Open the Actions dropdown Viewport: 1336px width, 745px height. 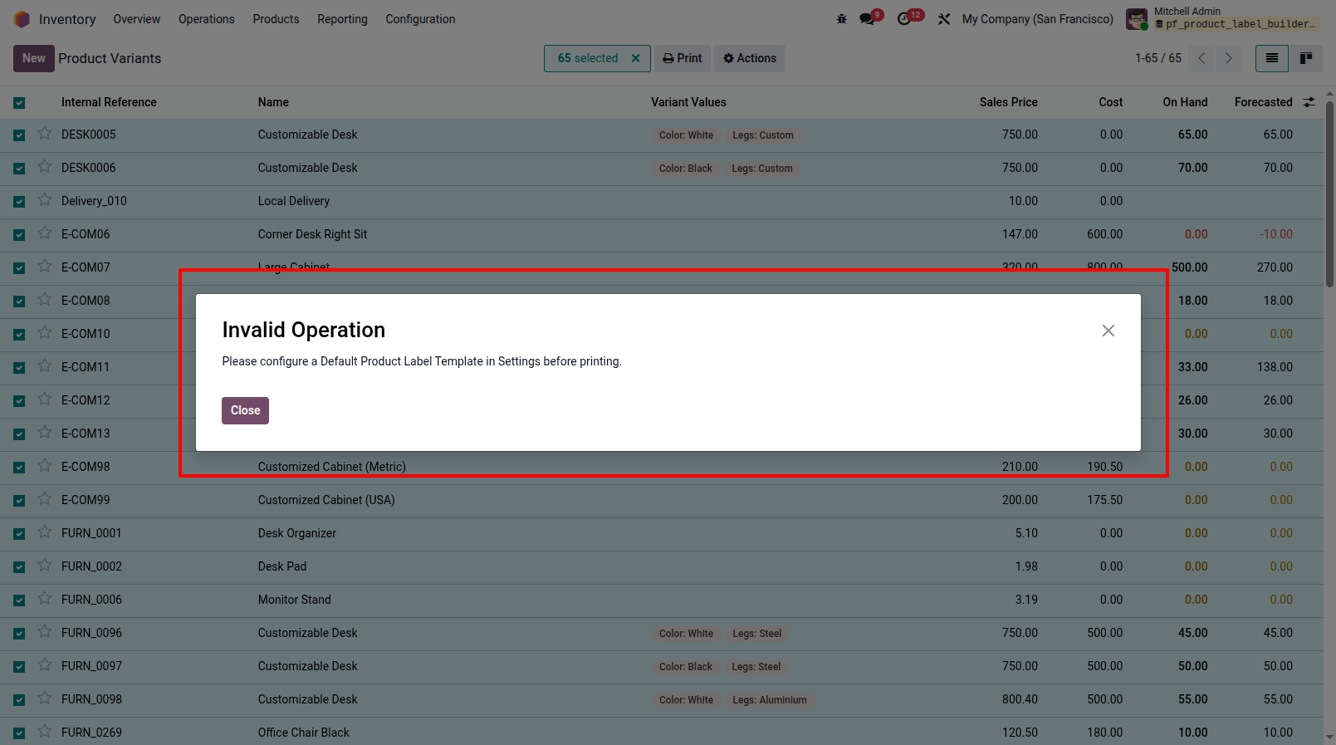(750, 58)
